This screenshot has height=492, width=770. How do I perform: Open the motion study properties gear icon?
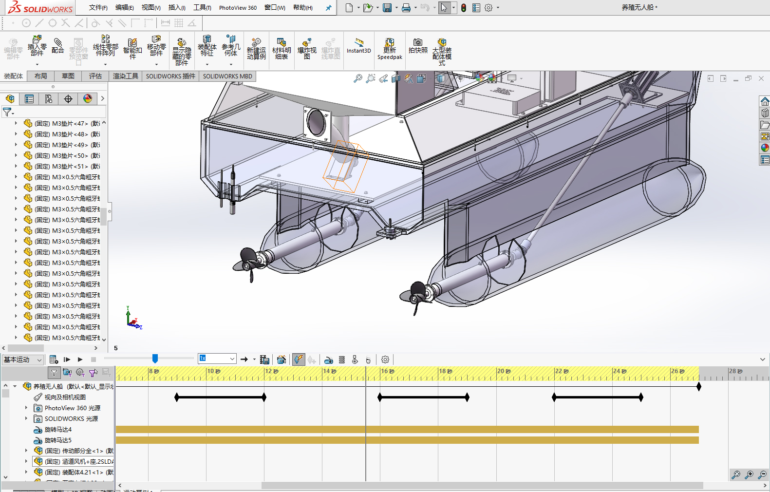click(385, 360)
